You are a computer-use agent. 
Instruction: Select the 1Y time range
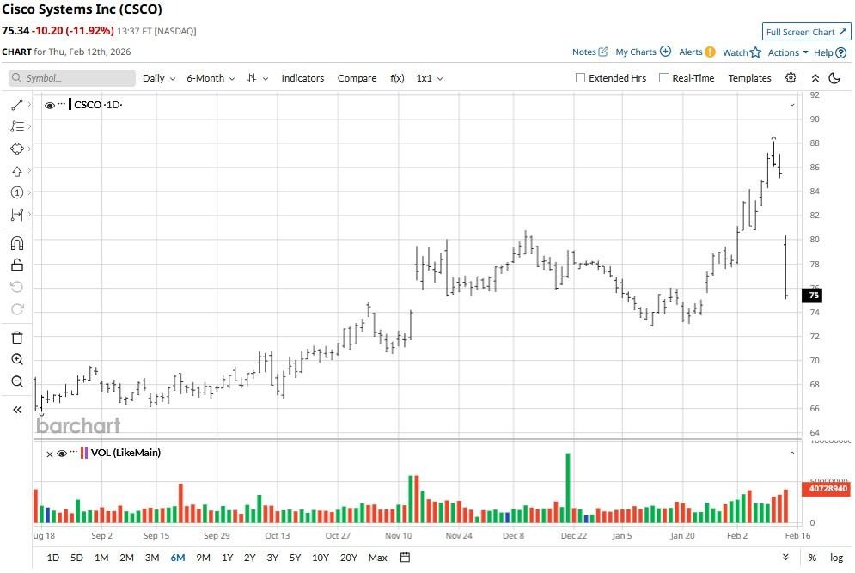click(228, 558)
